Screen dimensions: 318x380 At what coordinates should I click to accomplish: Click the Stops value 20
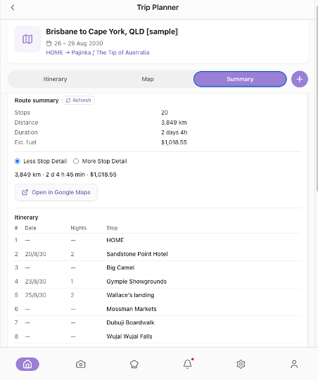tap(165, 113)
